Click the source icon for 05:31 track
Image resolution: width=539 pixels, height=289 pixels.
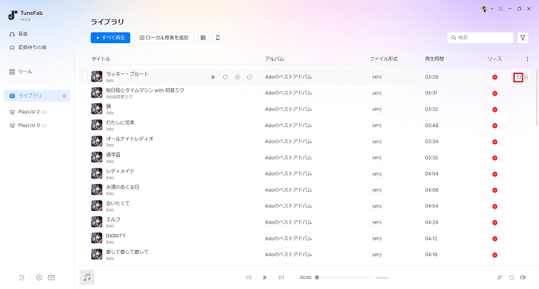[495, 93]
